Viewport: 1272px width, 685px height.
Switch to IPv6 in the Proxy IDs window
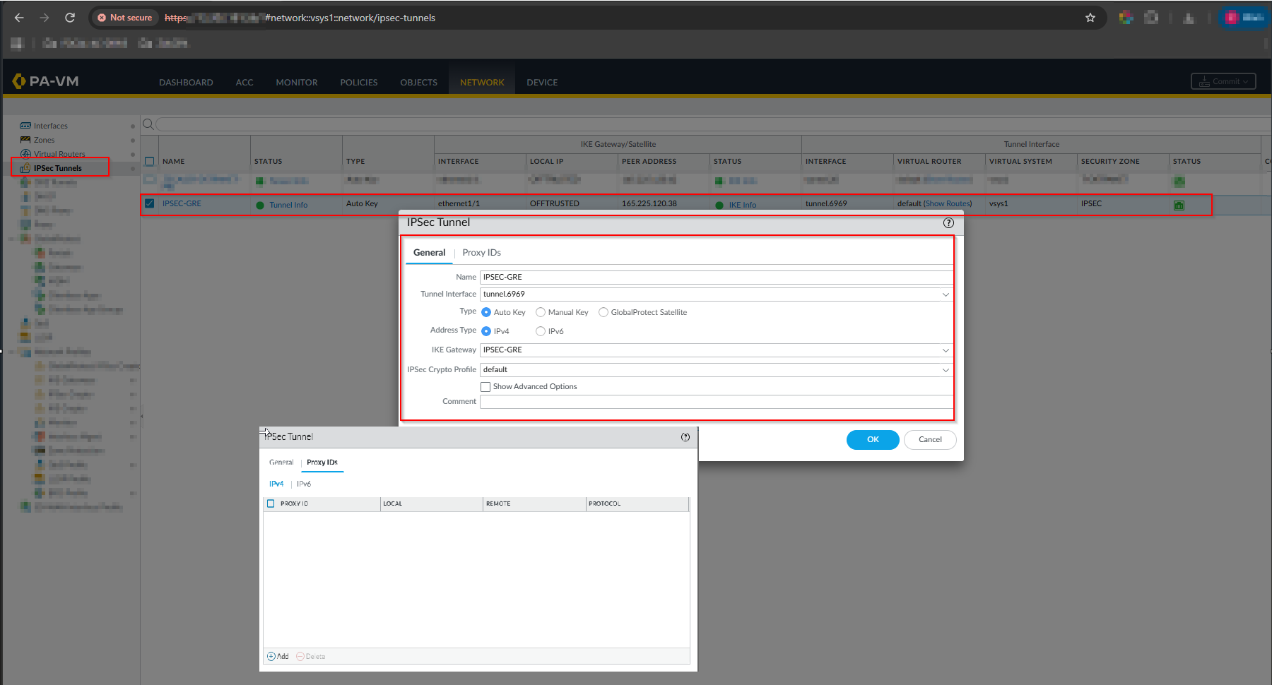tap(304, 484)
